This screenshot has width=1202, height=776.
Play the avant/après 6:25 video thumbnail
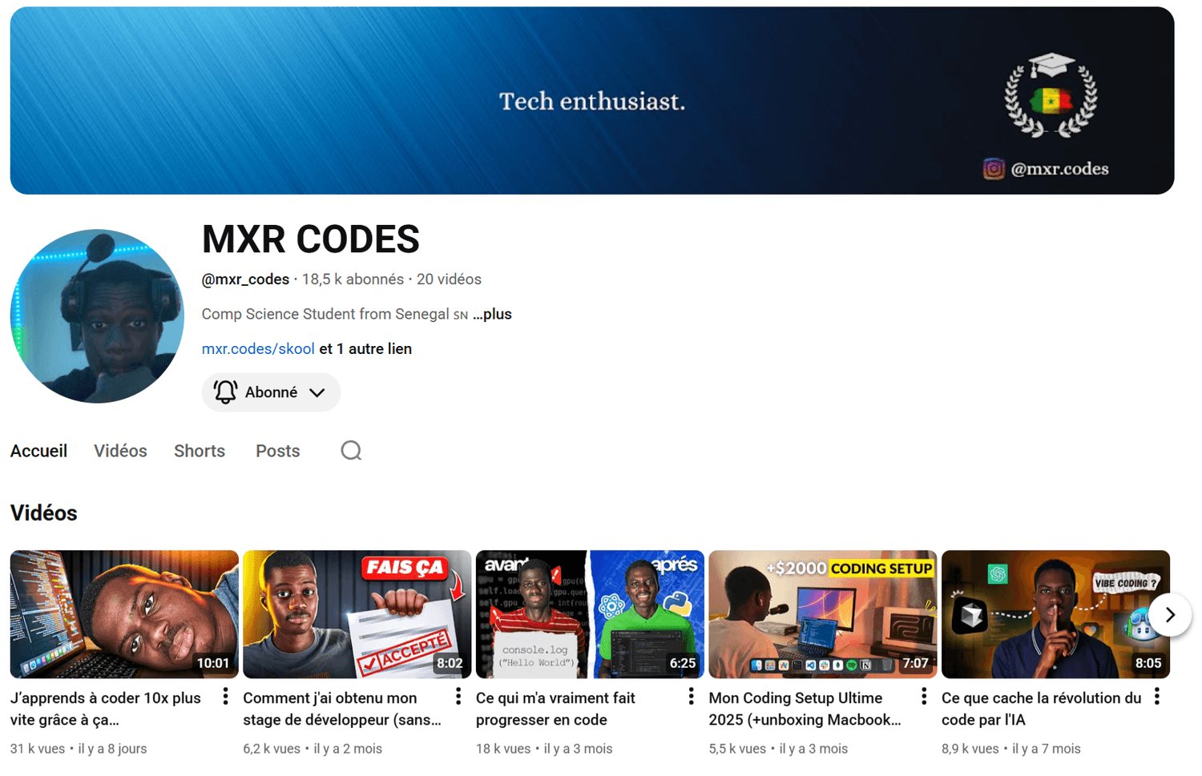590,614
